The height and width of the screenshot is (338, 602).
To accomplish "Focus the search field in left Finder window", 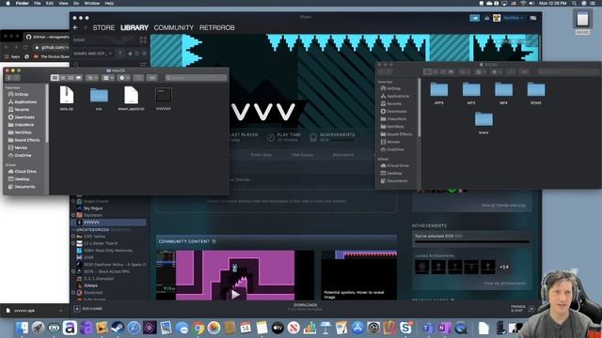I will [196, 78].
